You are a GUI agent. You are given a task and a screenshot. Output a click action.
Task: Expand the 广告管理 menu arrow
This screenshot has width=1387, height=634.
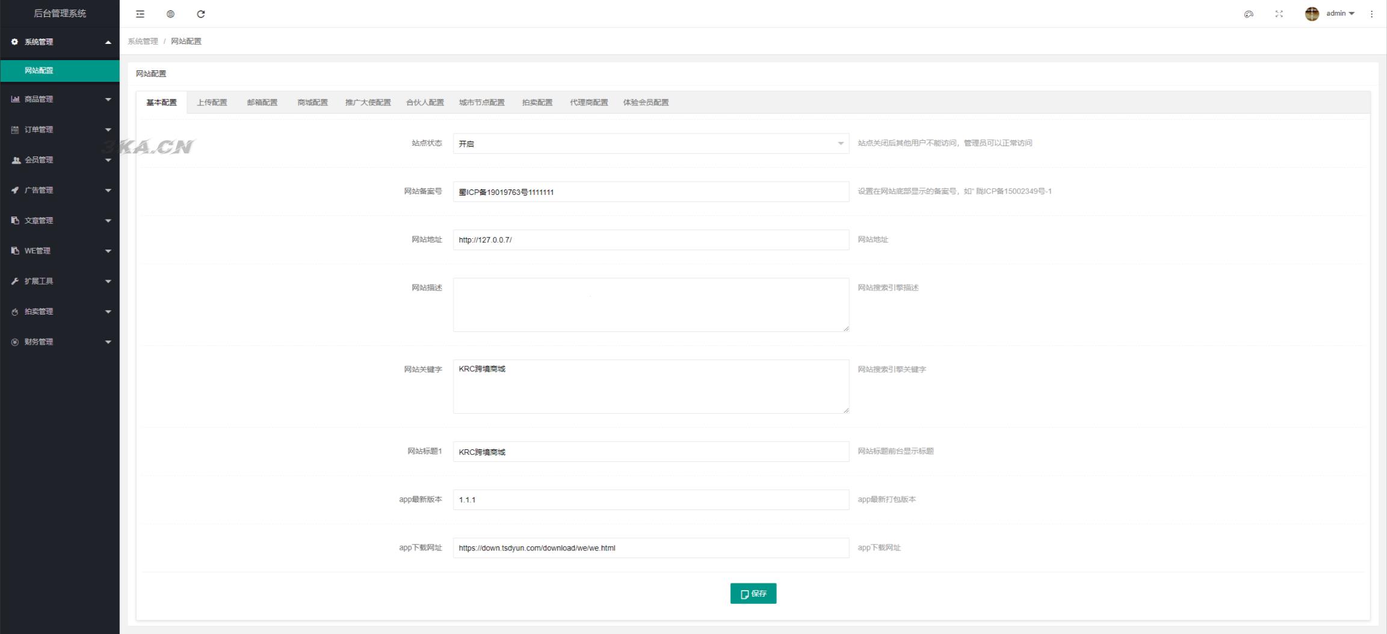[x=108, y=191]
